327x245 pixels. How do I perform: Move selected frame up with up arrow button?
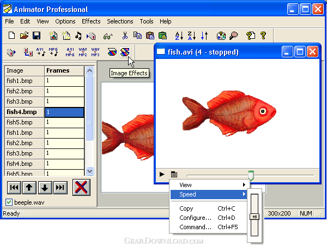coord(29,187)
